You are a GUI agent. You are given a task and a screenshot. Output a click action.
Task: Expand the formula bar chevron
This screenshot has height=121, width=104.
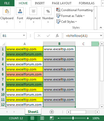point(101,35)
